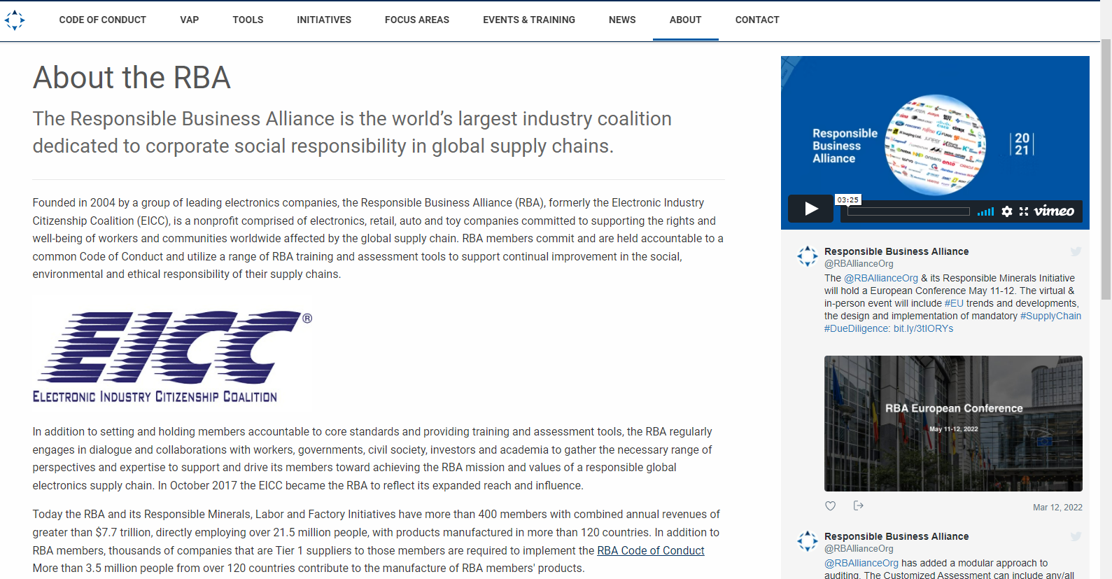Click the second tweet's RBA avatar
The height and width of the screenshot is (579, 1112).
tap(808, 541)
